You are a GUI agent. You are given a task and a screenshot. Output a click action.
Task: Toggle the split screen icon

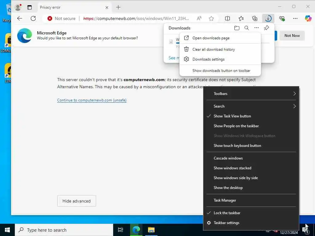(x=227, y=18)
